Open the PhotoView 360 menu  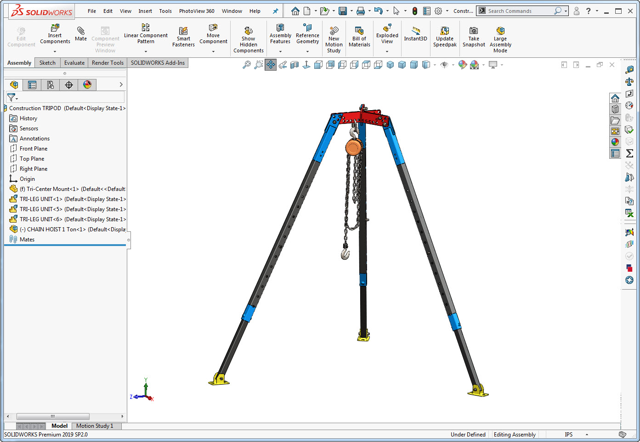tap(197, 11)
